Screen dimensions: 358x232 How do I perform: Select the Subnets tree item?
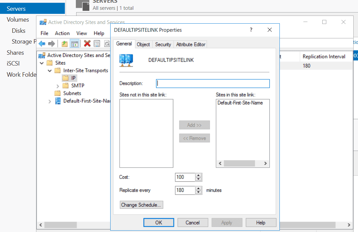point(72,93)
